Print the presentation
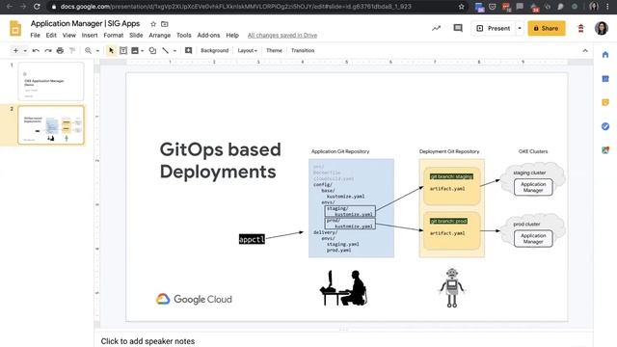The image size is (617, 347). 60,50
